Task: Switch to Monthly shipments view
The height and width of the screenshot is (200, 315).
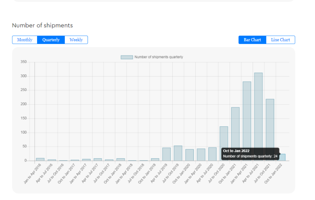Action: (x=25, y=40)
